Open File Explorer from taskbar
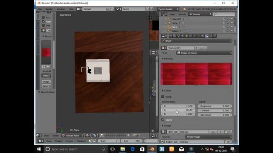 coord(122,149)
